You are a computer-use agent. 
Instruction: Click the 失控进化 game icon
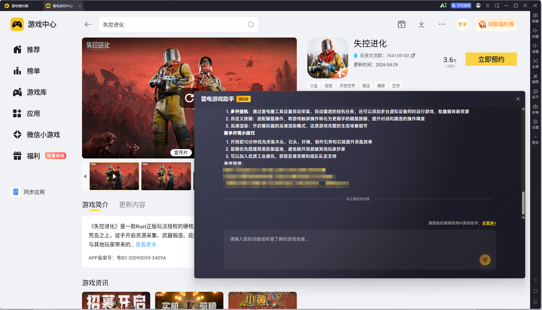point(328,58)
